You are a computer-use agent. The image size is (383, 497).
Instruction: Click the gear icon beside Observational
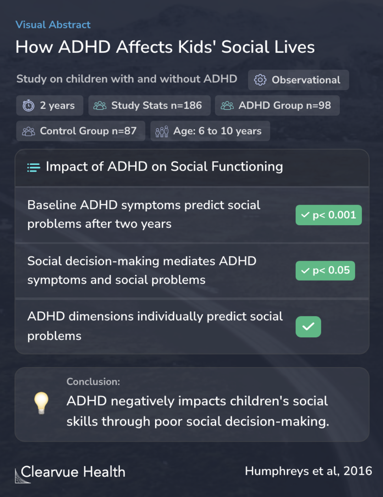click(260, 80)
